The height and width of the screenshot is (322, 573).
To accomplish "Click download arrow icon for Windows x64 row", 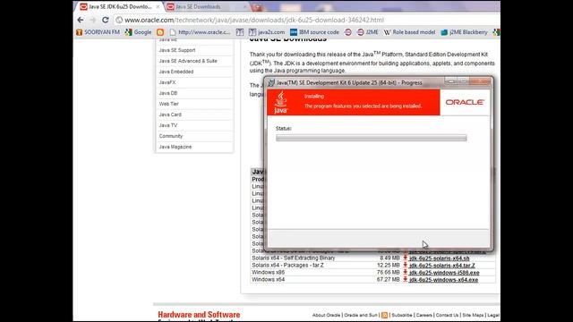I will (x=406, y=280).
